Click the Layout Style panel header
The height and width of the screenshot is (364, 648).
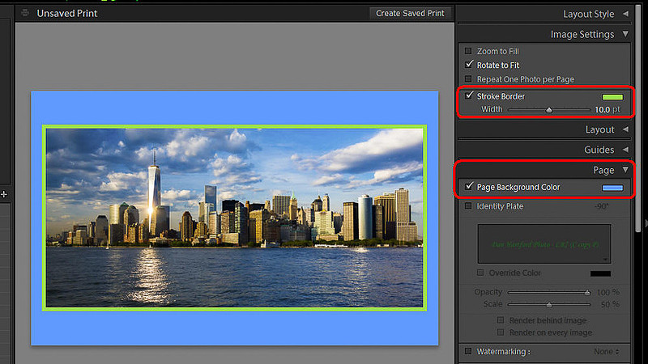tap(544, 14)
